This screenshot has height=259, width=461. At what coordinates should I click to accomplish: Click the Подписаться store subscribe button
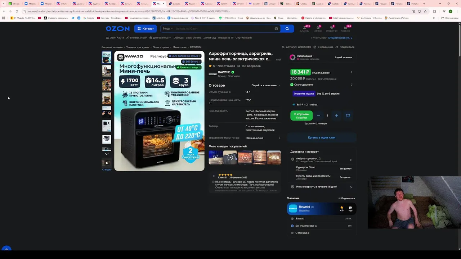(x=347, y=199)
